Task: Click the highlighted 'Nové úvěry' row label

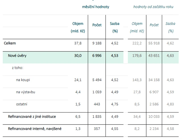Action: point(17,55)
